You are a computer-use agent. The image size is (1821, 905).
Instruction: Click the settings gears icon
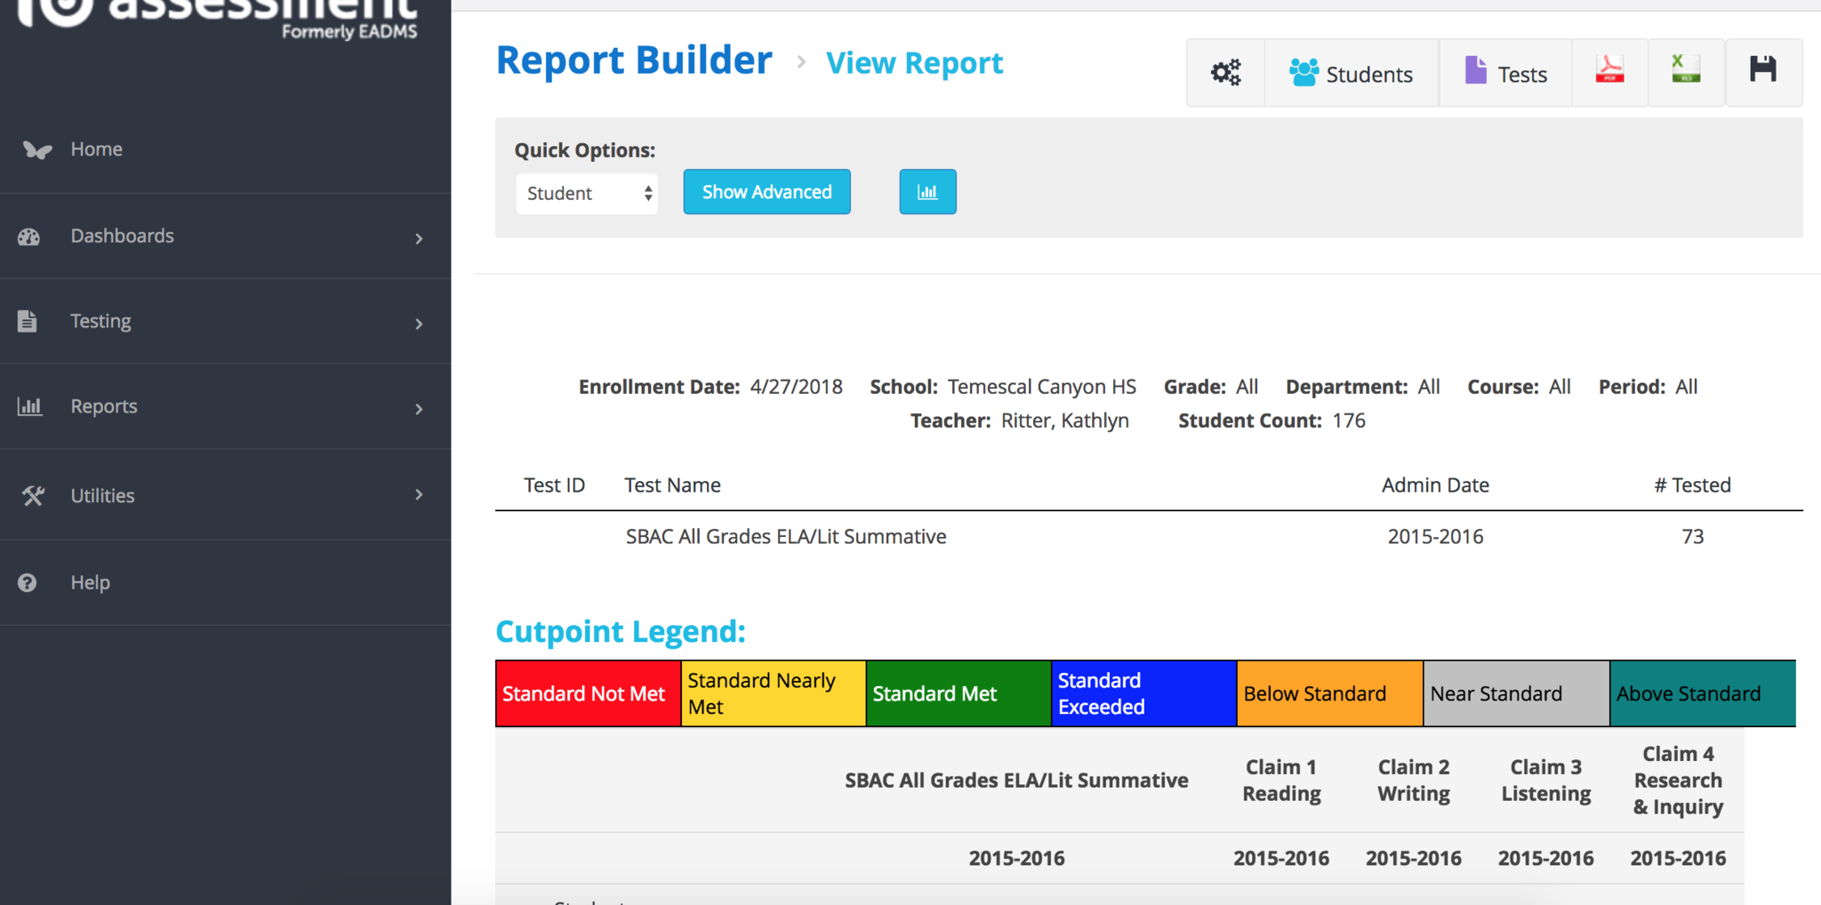pyautogui.click(x=1225, y=73)
